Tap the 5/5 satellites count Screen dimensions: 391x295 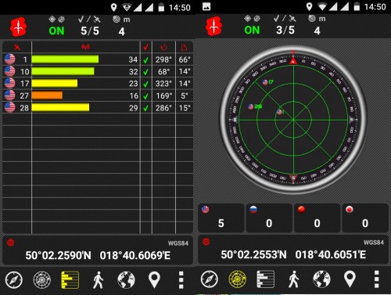point(90,31)
